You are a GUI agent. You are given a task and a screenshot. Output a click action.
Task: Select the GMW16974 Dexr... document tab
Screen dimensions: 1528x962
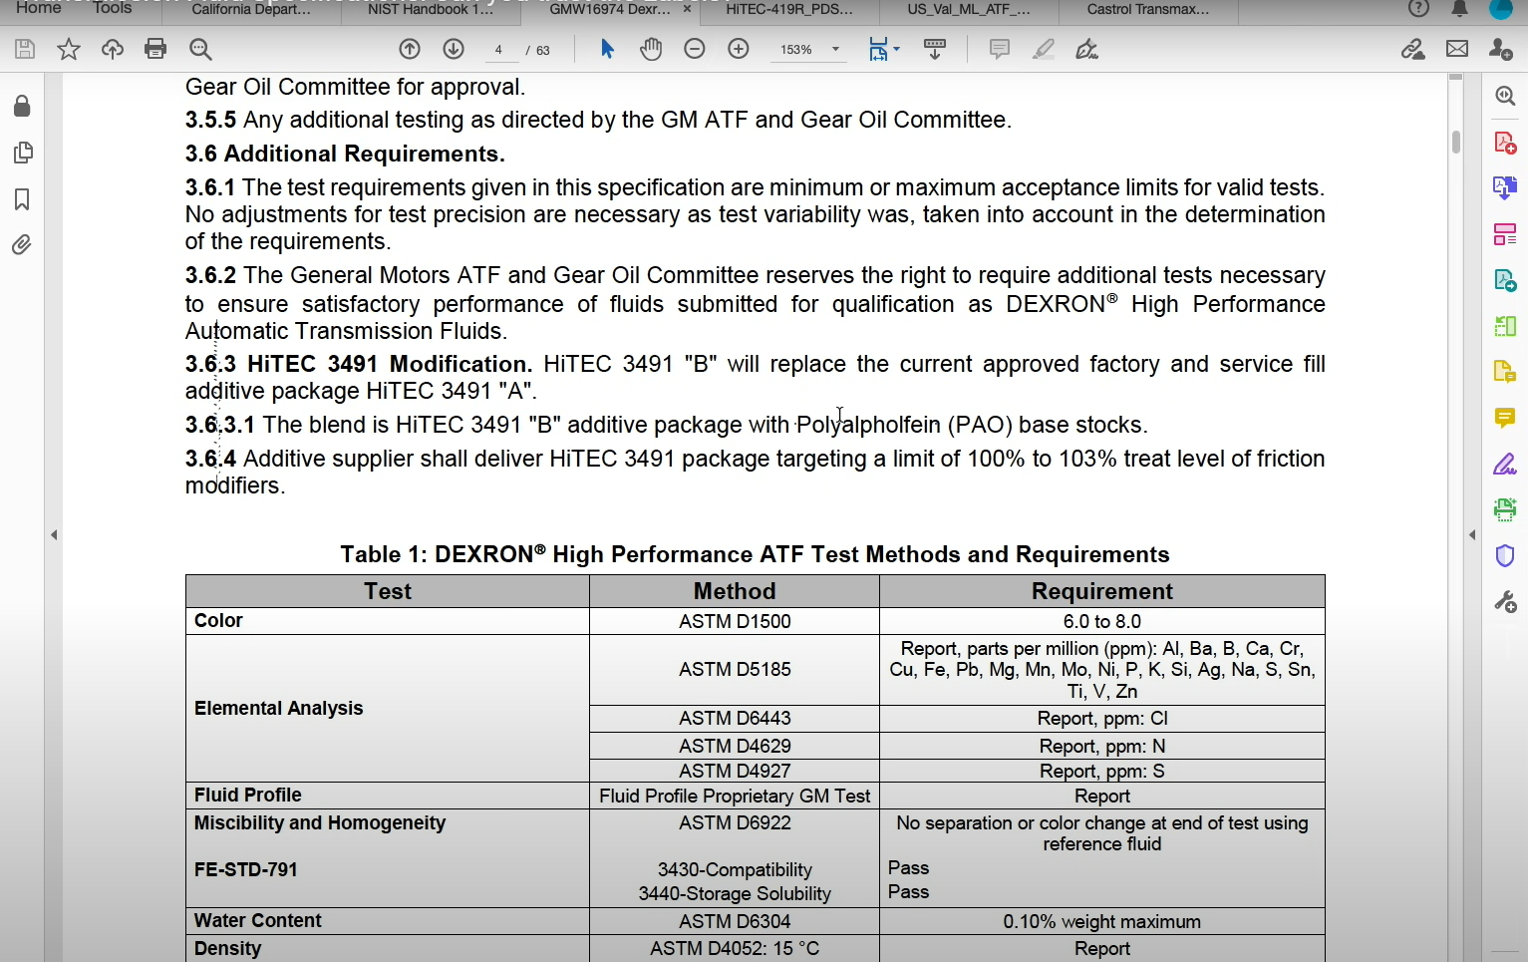tap(609, 10)
